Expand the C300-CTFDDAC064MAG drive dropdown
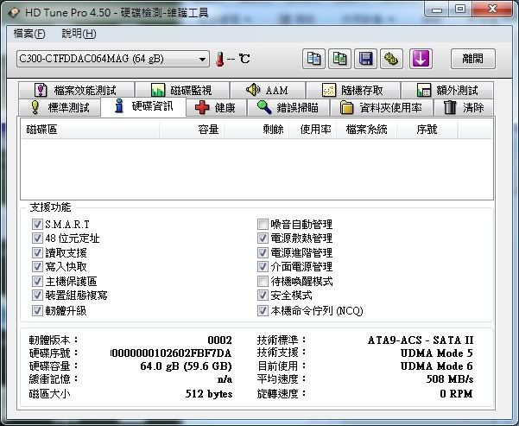This screenshot has width=519, height=426. (113, 59)
